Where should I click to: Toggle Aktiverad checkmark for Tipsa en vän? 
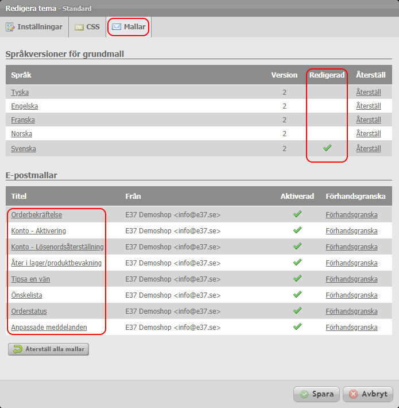[297, 278]
